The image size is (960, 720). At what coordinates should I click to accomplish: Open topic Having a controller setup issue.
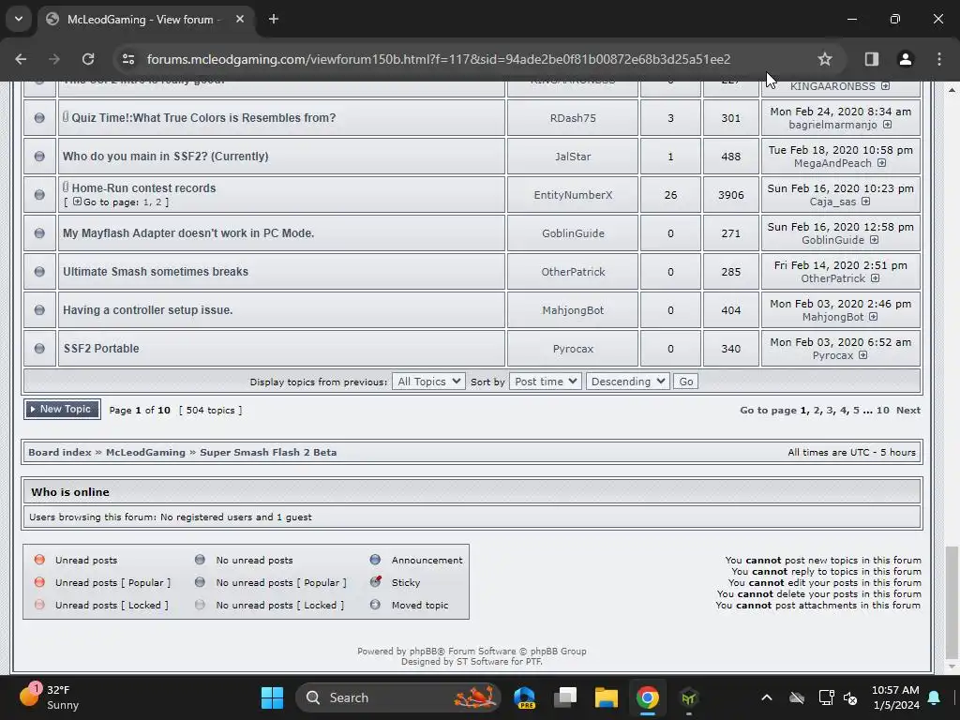147,309
